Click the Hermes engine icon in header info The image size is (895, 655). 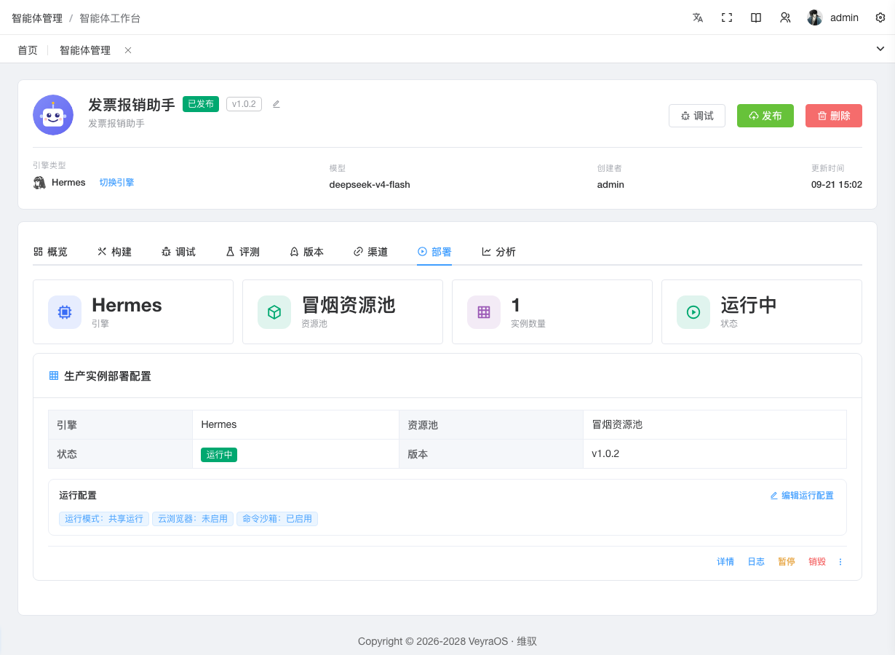tap(39, 183)
